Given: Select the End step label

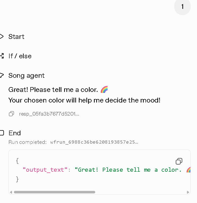Looking at the screenshot, I should point(15,133).
